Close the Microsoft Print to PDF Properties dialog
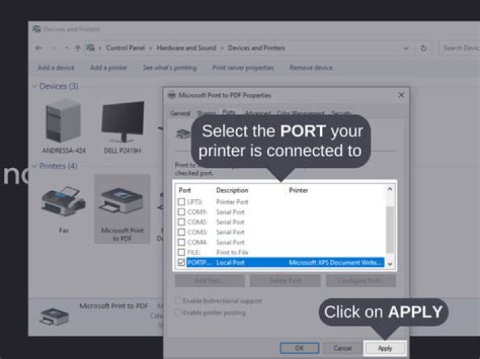This screenshot has height=359, width=480. (401, 95)
